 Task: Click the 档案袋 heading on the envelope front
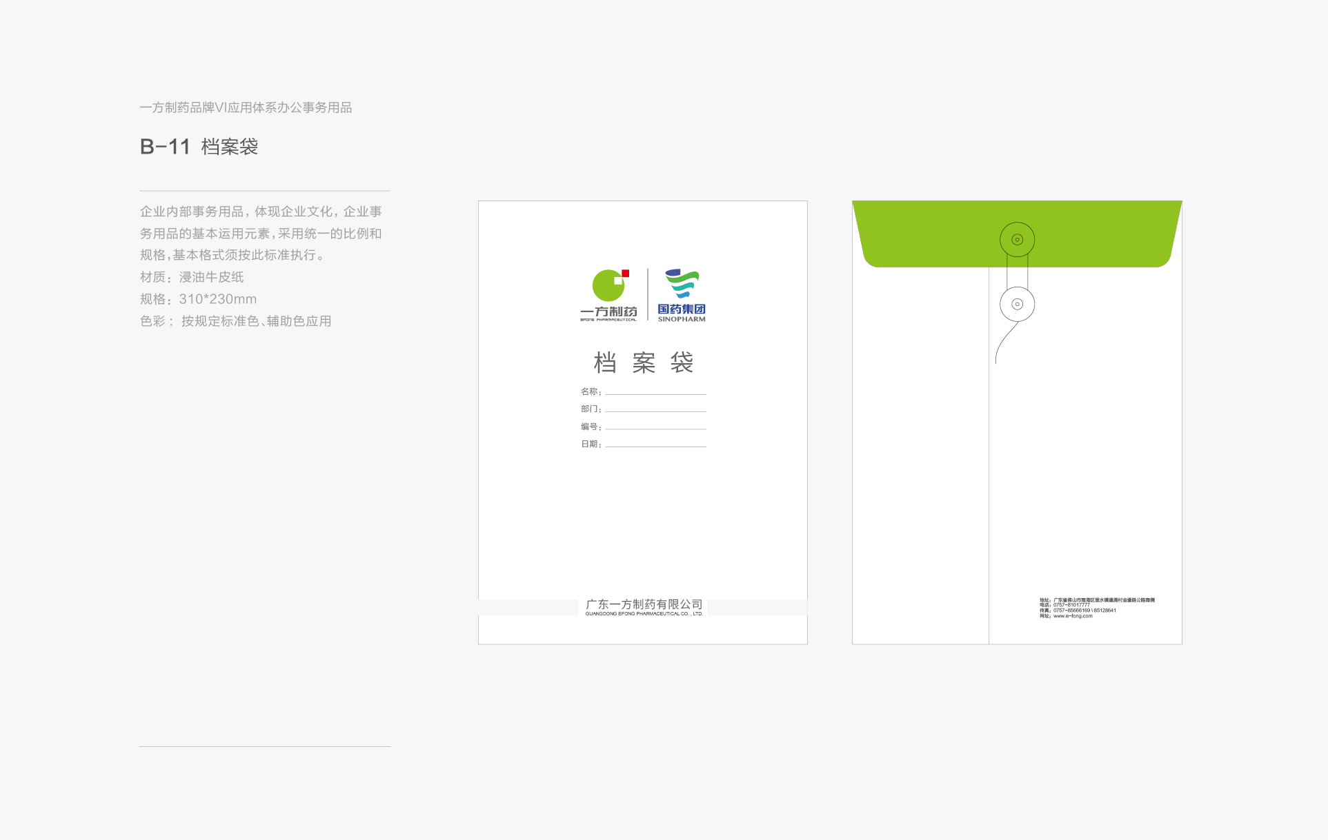643,362
